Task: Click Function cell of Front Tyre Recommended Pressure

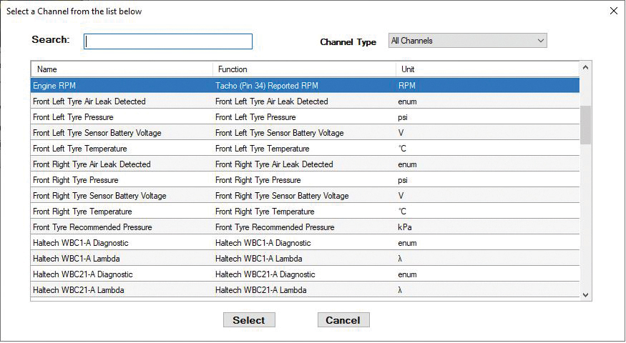Action: 275,227
